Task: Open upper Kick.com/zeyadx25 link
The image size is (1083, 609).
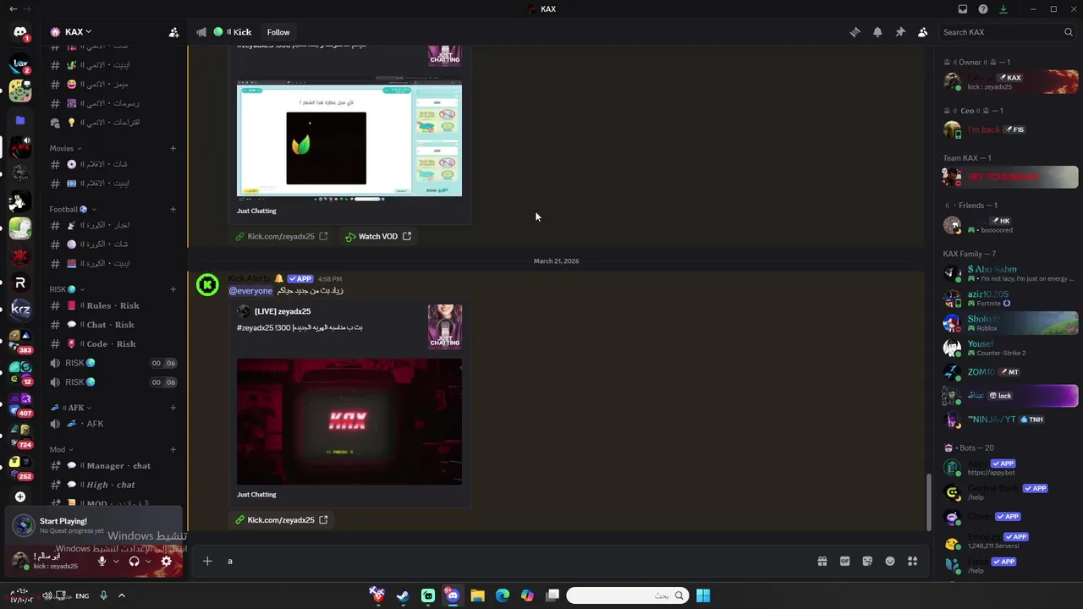Action: click(281, 237)
